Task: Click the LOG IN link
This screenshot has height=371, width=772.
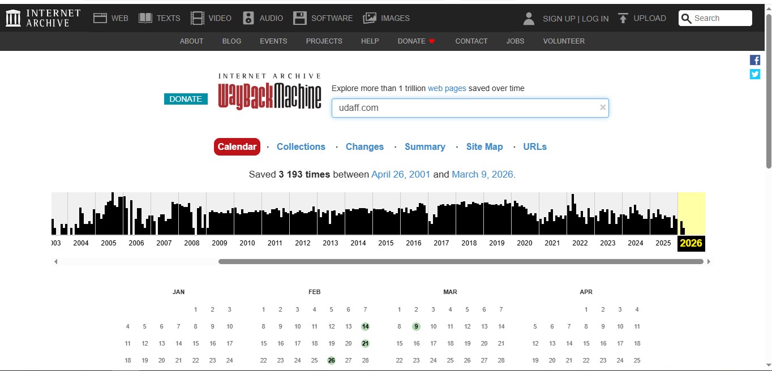Action: [595, 19]
